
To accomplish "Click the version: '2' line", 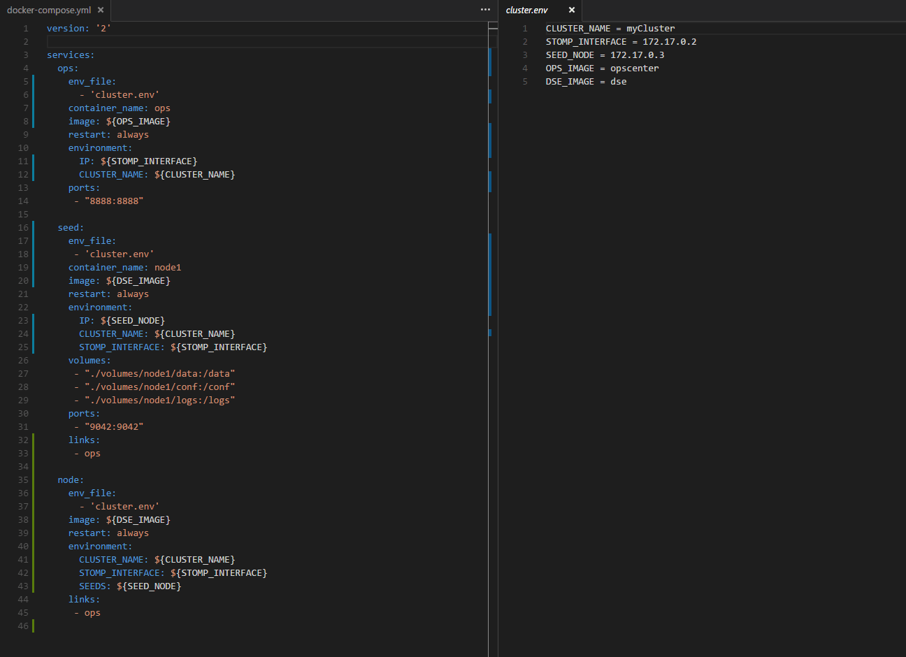I will pos(77,28).
